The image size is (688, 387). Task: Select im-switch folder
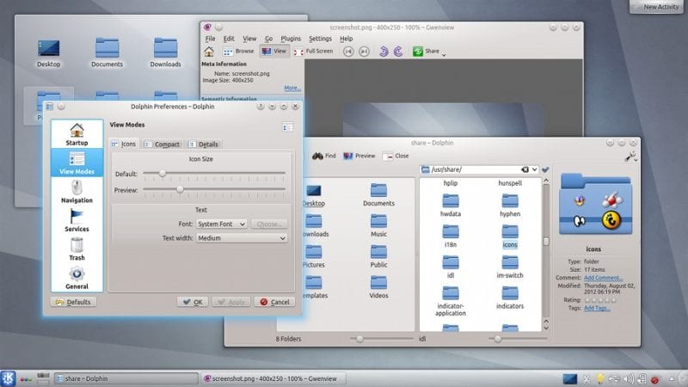pyautogui.click(x=510, y=267)
